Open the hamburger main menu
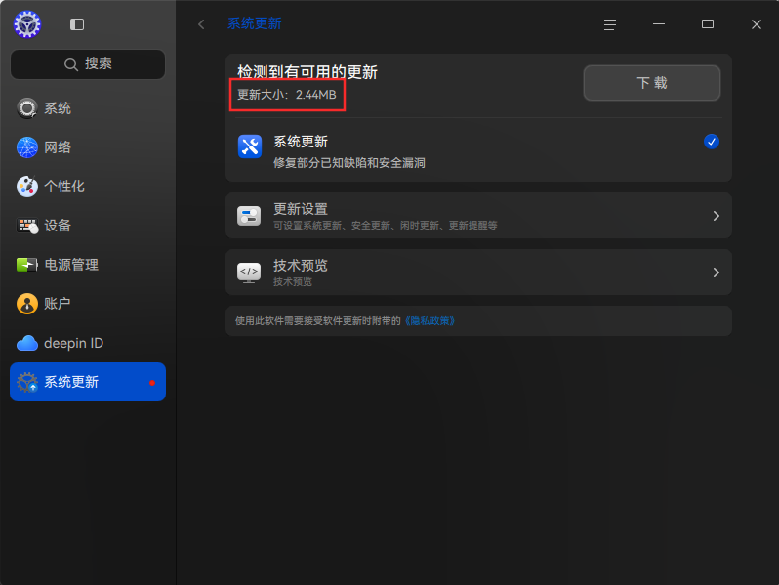The height and width of the screenshot is (585, 779). click(x=609, y=24)
